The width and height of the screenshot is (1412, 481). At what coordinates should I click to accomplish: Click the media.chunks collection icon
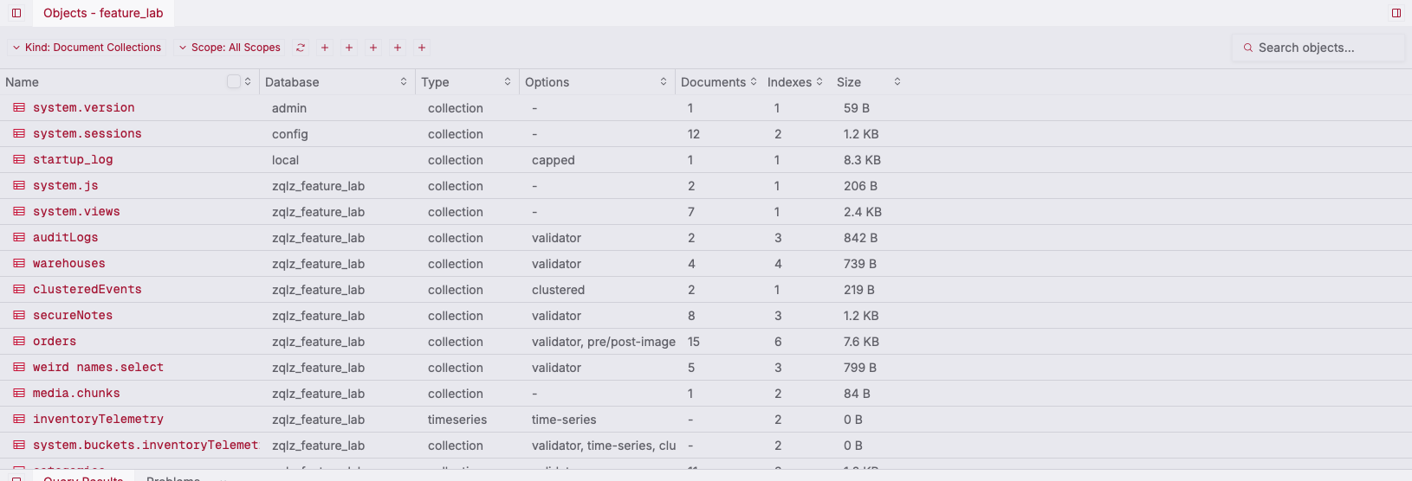click(19, 394)
